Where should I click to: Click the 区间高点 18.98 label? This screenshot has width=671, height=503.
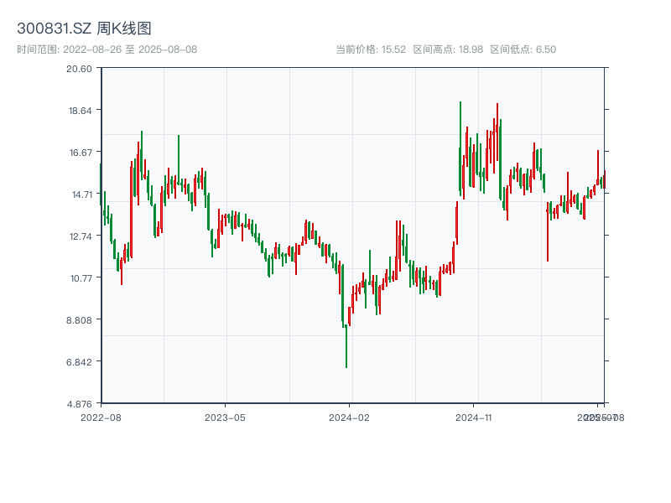pos(448,49)
